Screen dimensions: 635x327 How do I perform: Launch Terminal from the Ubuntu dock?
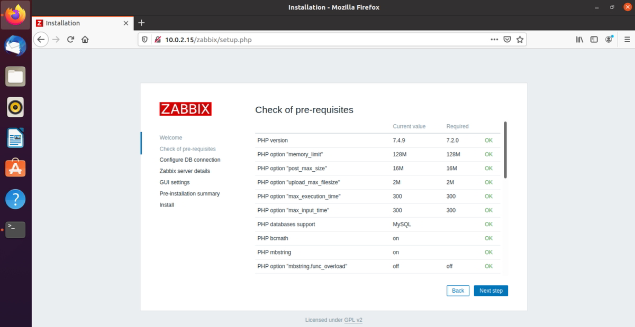(x=15, y=229)
